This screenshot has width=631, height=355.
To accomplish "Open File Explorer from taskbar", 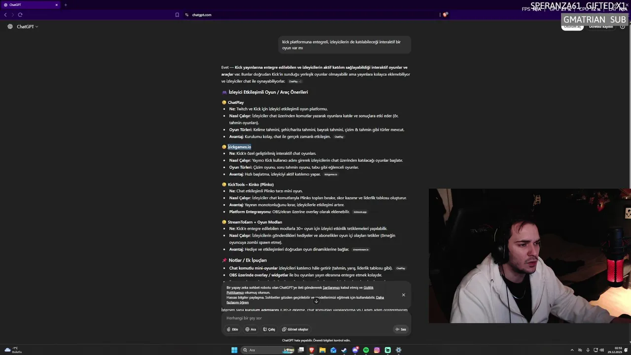I will pyautogui.click(x=322, y=350).
